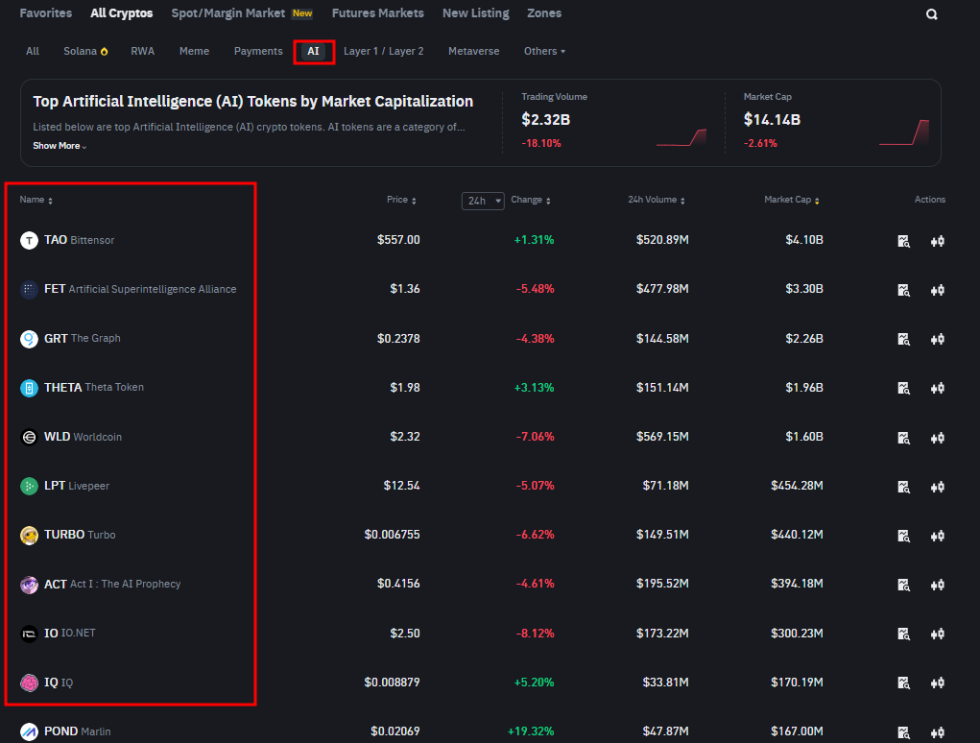Click the TAO market cap $4.10B
The height and width of the screenshot is (743, 980).
(x=804, y=240)
